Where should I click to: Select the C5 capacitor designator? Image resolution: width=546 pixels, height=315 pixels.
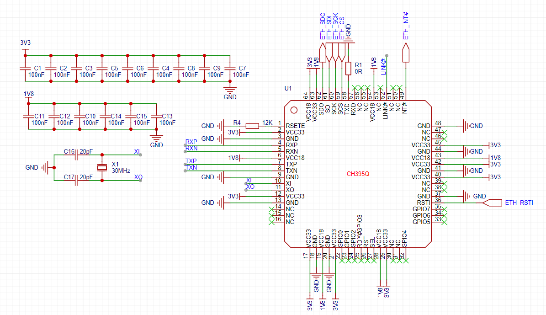pyautogui.click(x=114, y=68)
